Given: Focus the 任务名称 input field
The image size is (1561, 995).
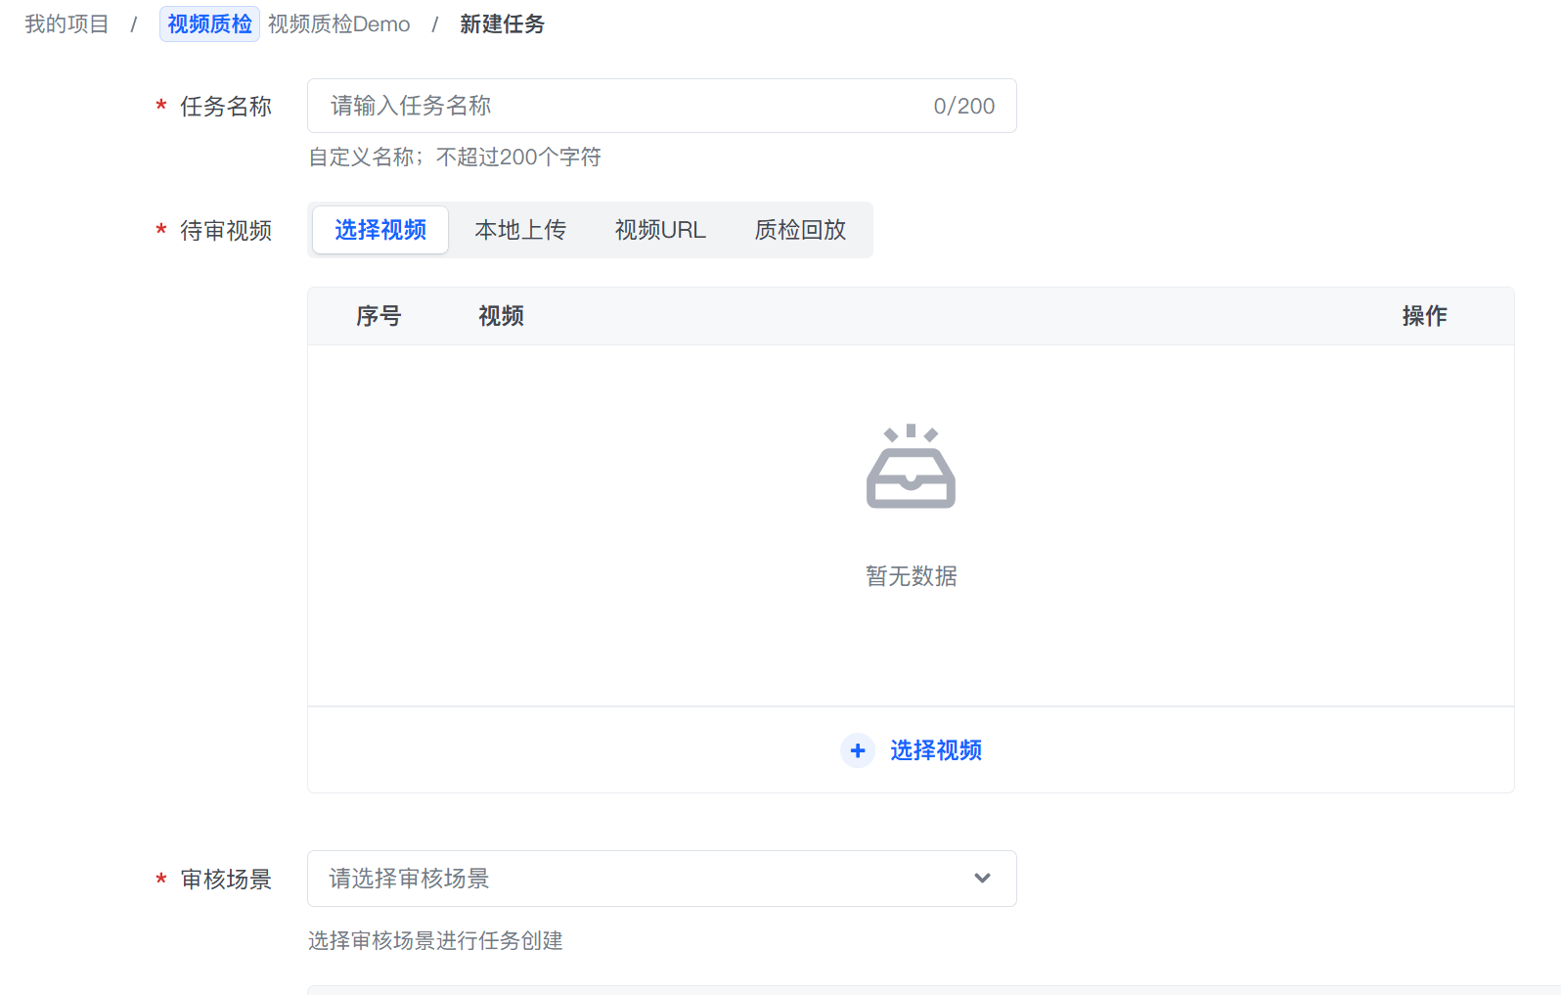Looking at the screenshot, I should click(x=662, y=106).
